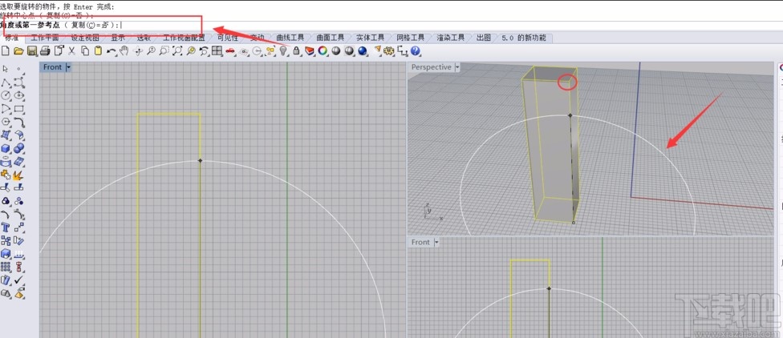Select the Zoom dynamic magnifier tool
This screenshot has width=783, height=338.
click(x=150, y=50)
